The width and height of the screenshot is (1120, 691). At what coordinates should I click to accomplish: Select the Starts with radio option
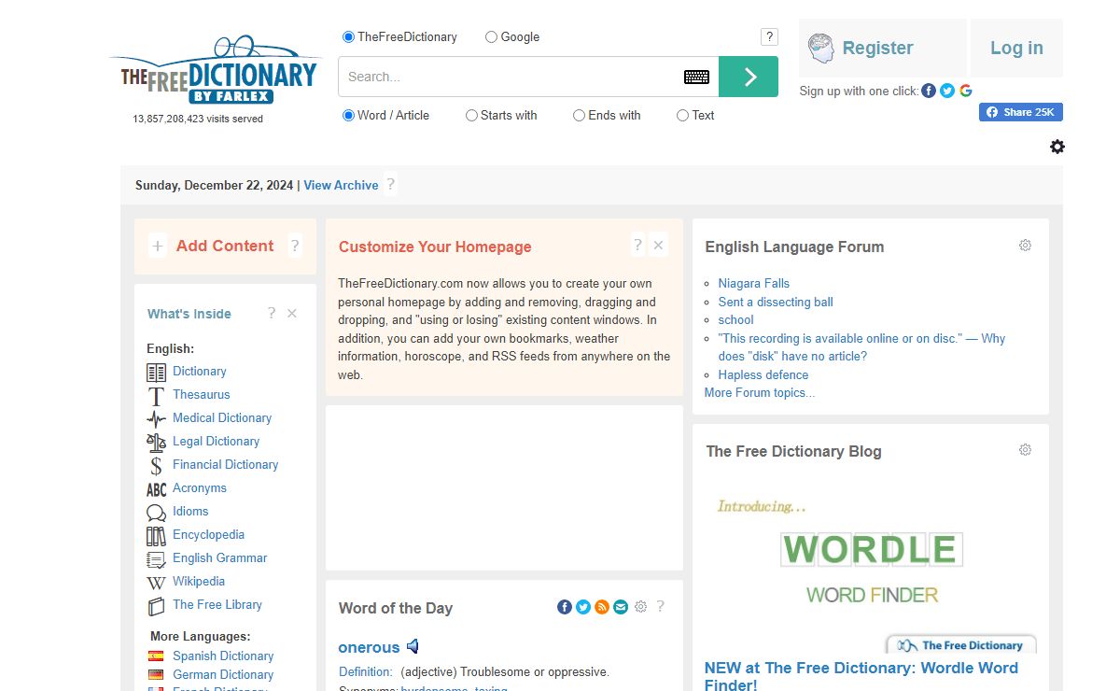coord(471,116)
